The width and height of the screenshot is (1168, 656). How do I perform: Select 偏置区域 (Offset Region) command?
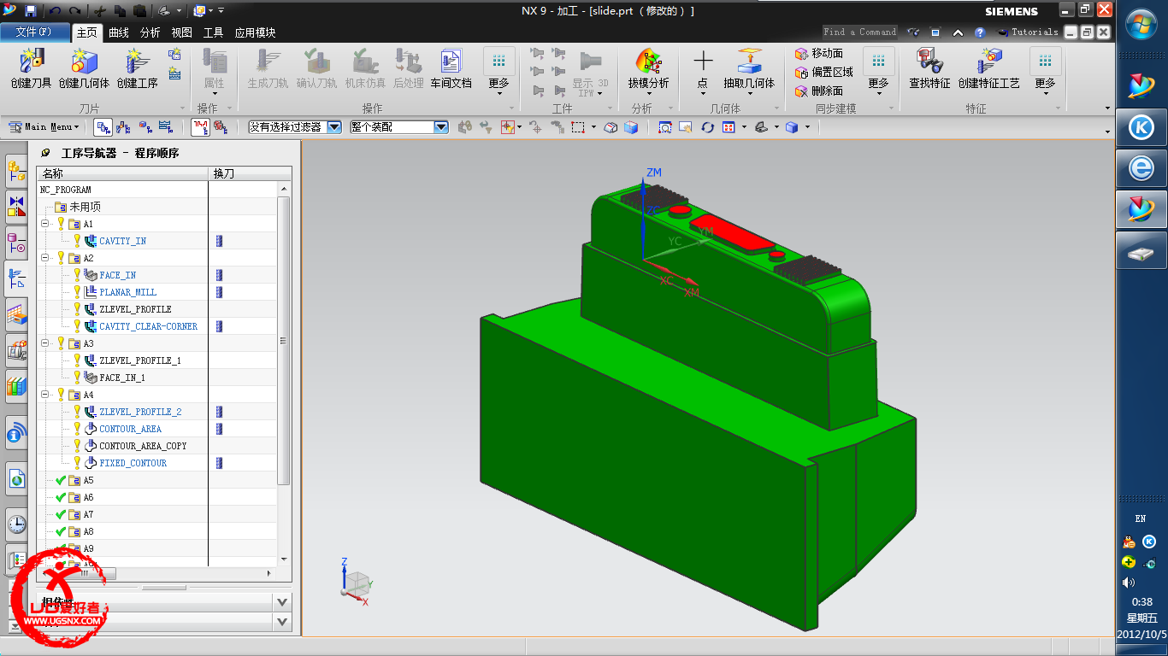[824, 73]
